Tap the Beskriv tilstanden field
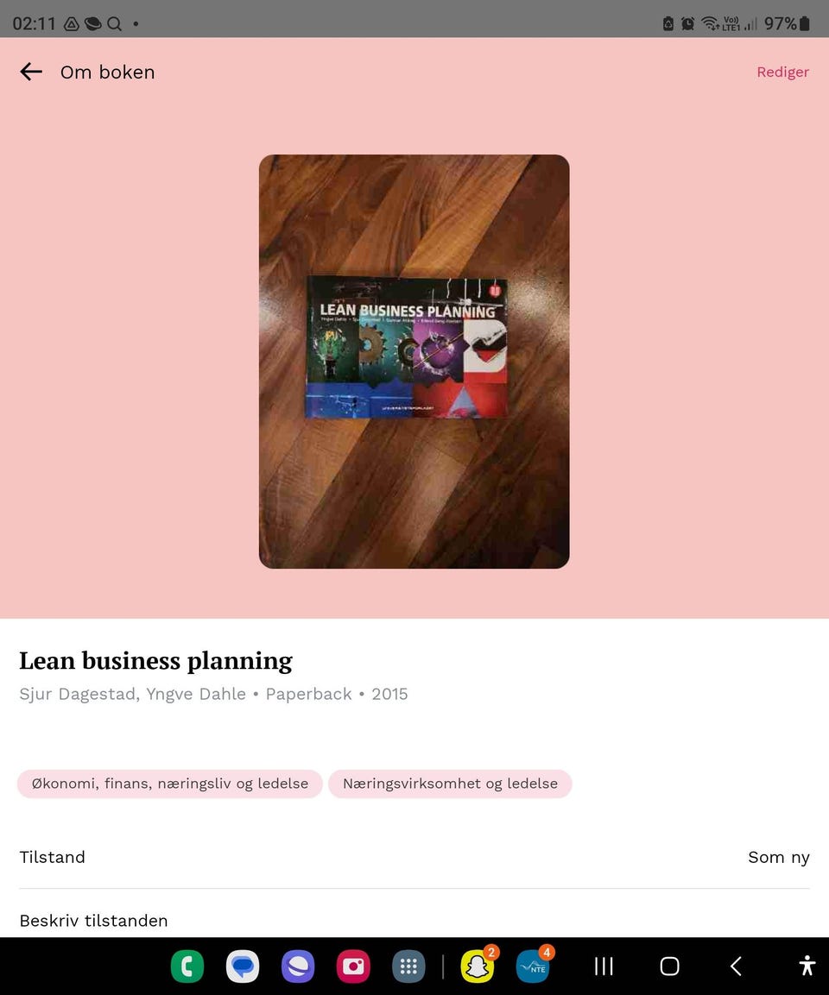The image size is (829, 995). [x=414, y=920]
